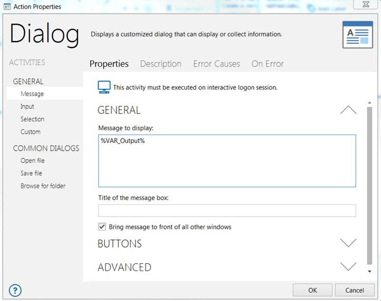The height and width of the screenshot is (301, 381).
Task: Choose the Selection activity
Action: [32, 119]
